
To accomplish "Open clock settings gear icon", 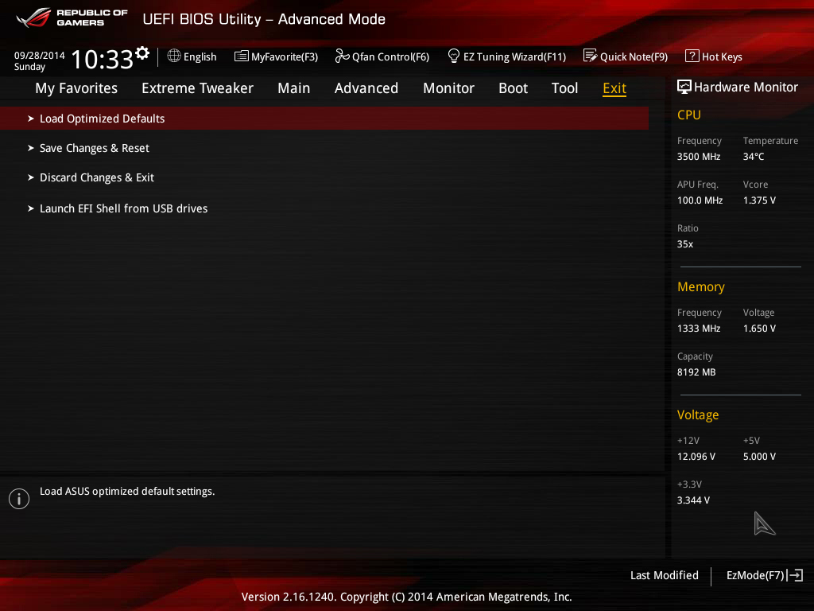I will pos(142,53).
